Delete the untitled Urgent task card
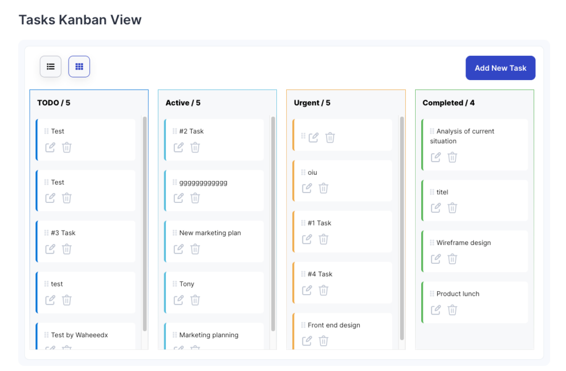Image resolution: width=566 pixels, height=371 pixels. [x=330, y=138]
